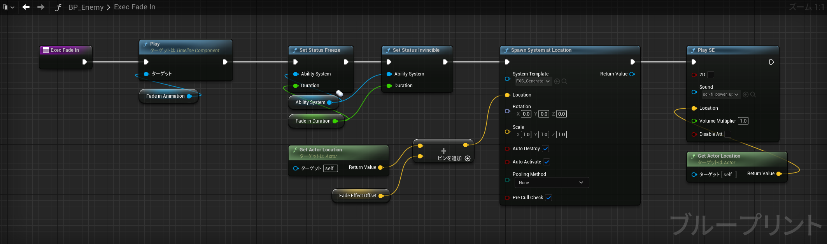
Task: Click the zoom level indicator
Action: [806, 7]
